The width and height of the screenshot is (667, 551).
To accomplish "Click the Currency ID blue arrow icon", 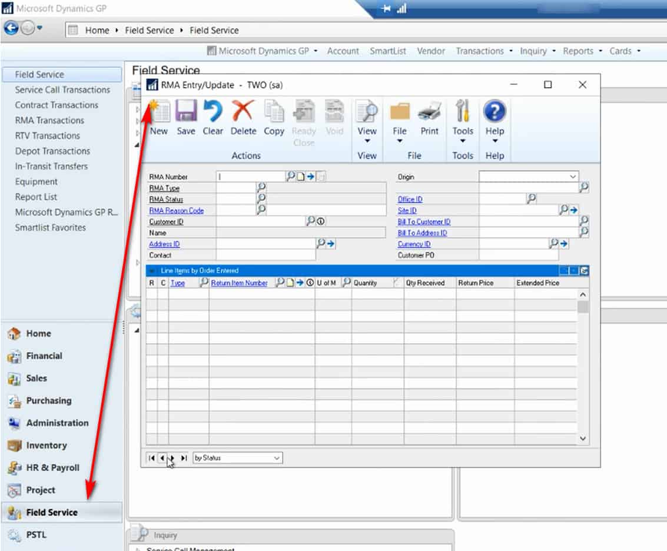I will point(563,243).
